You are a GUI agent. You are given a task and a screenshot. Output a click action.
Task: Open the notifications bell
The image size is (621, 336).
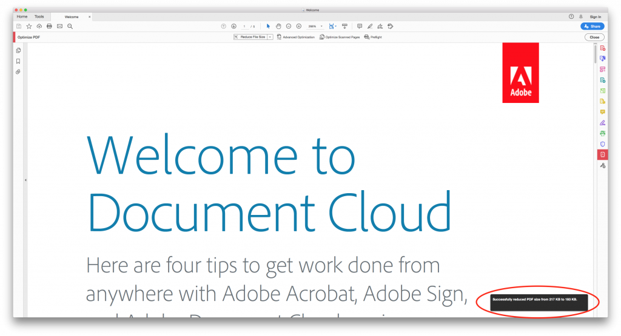point(581,16)
